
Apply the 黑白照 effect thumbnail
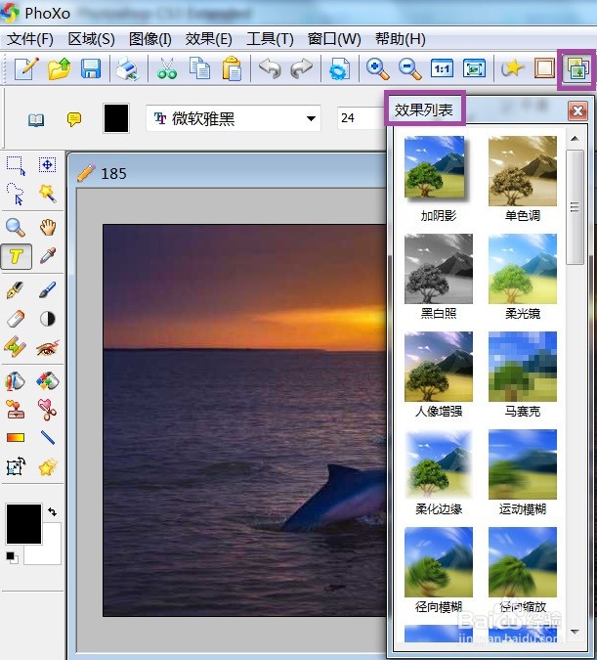click(x=439, y=269)
